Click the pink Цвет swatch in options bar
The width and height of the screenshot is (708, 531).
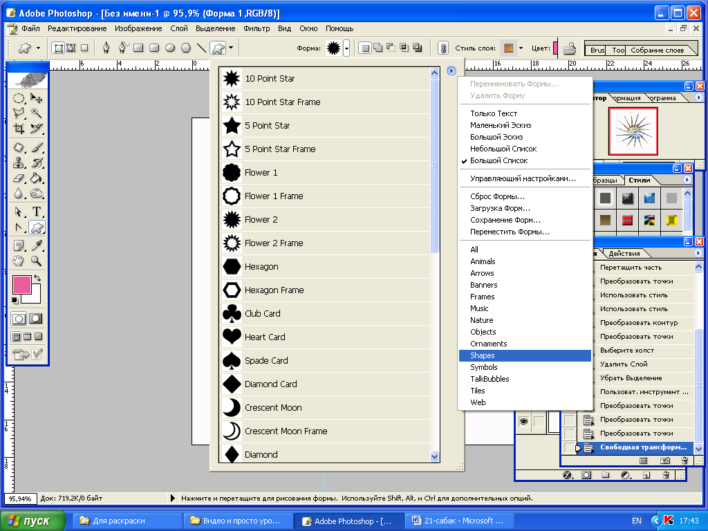tap(555, 48)
